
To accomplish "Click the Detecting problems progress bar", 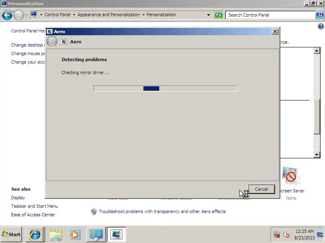I will coord(165,88).
